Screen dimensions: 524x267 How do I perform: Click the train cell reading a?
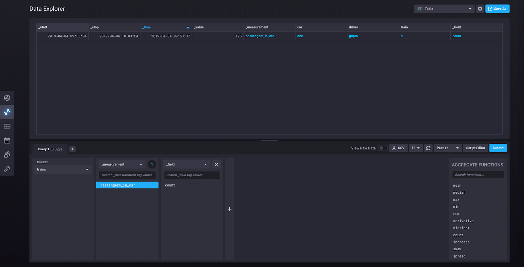[425, 36]
